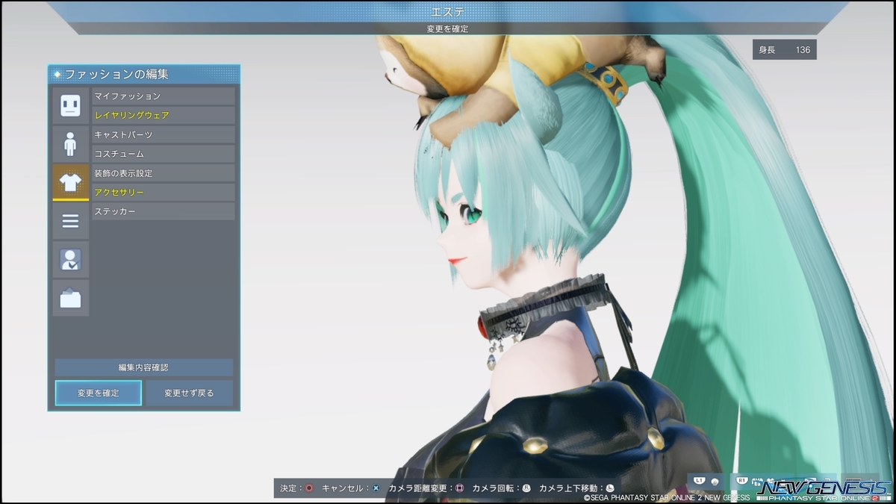
Task: Click 変更せず戻る to discard changes
Action: (189, 393)
